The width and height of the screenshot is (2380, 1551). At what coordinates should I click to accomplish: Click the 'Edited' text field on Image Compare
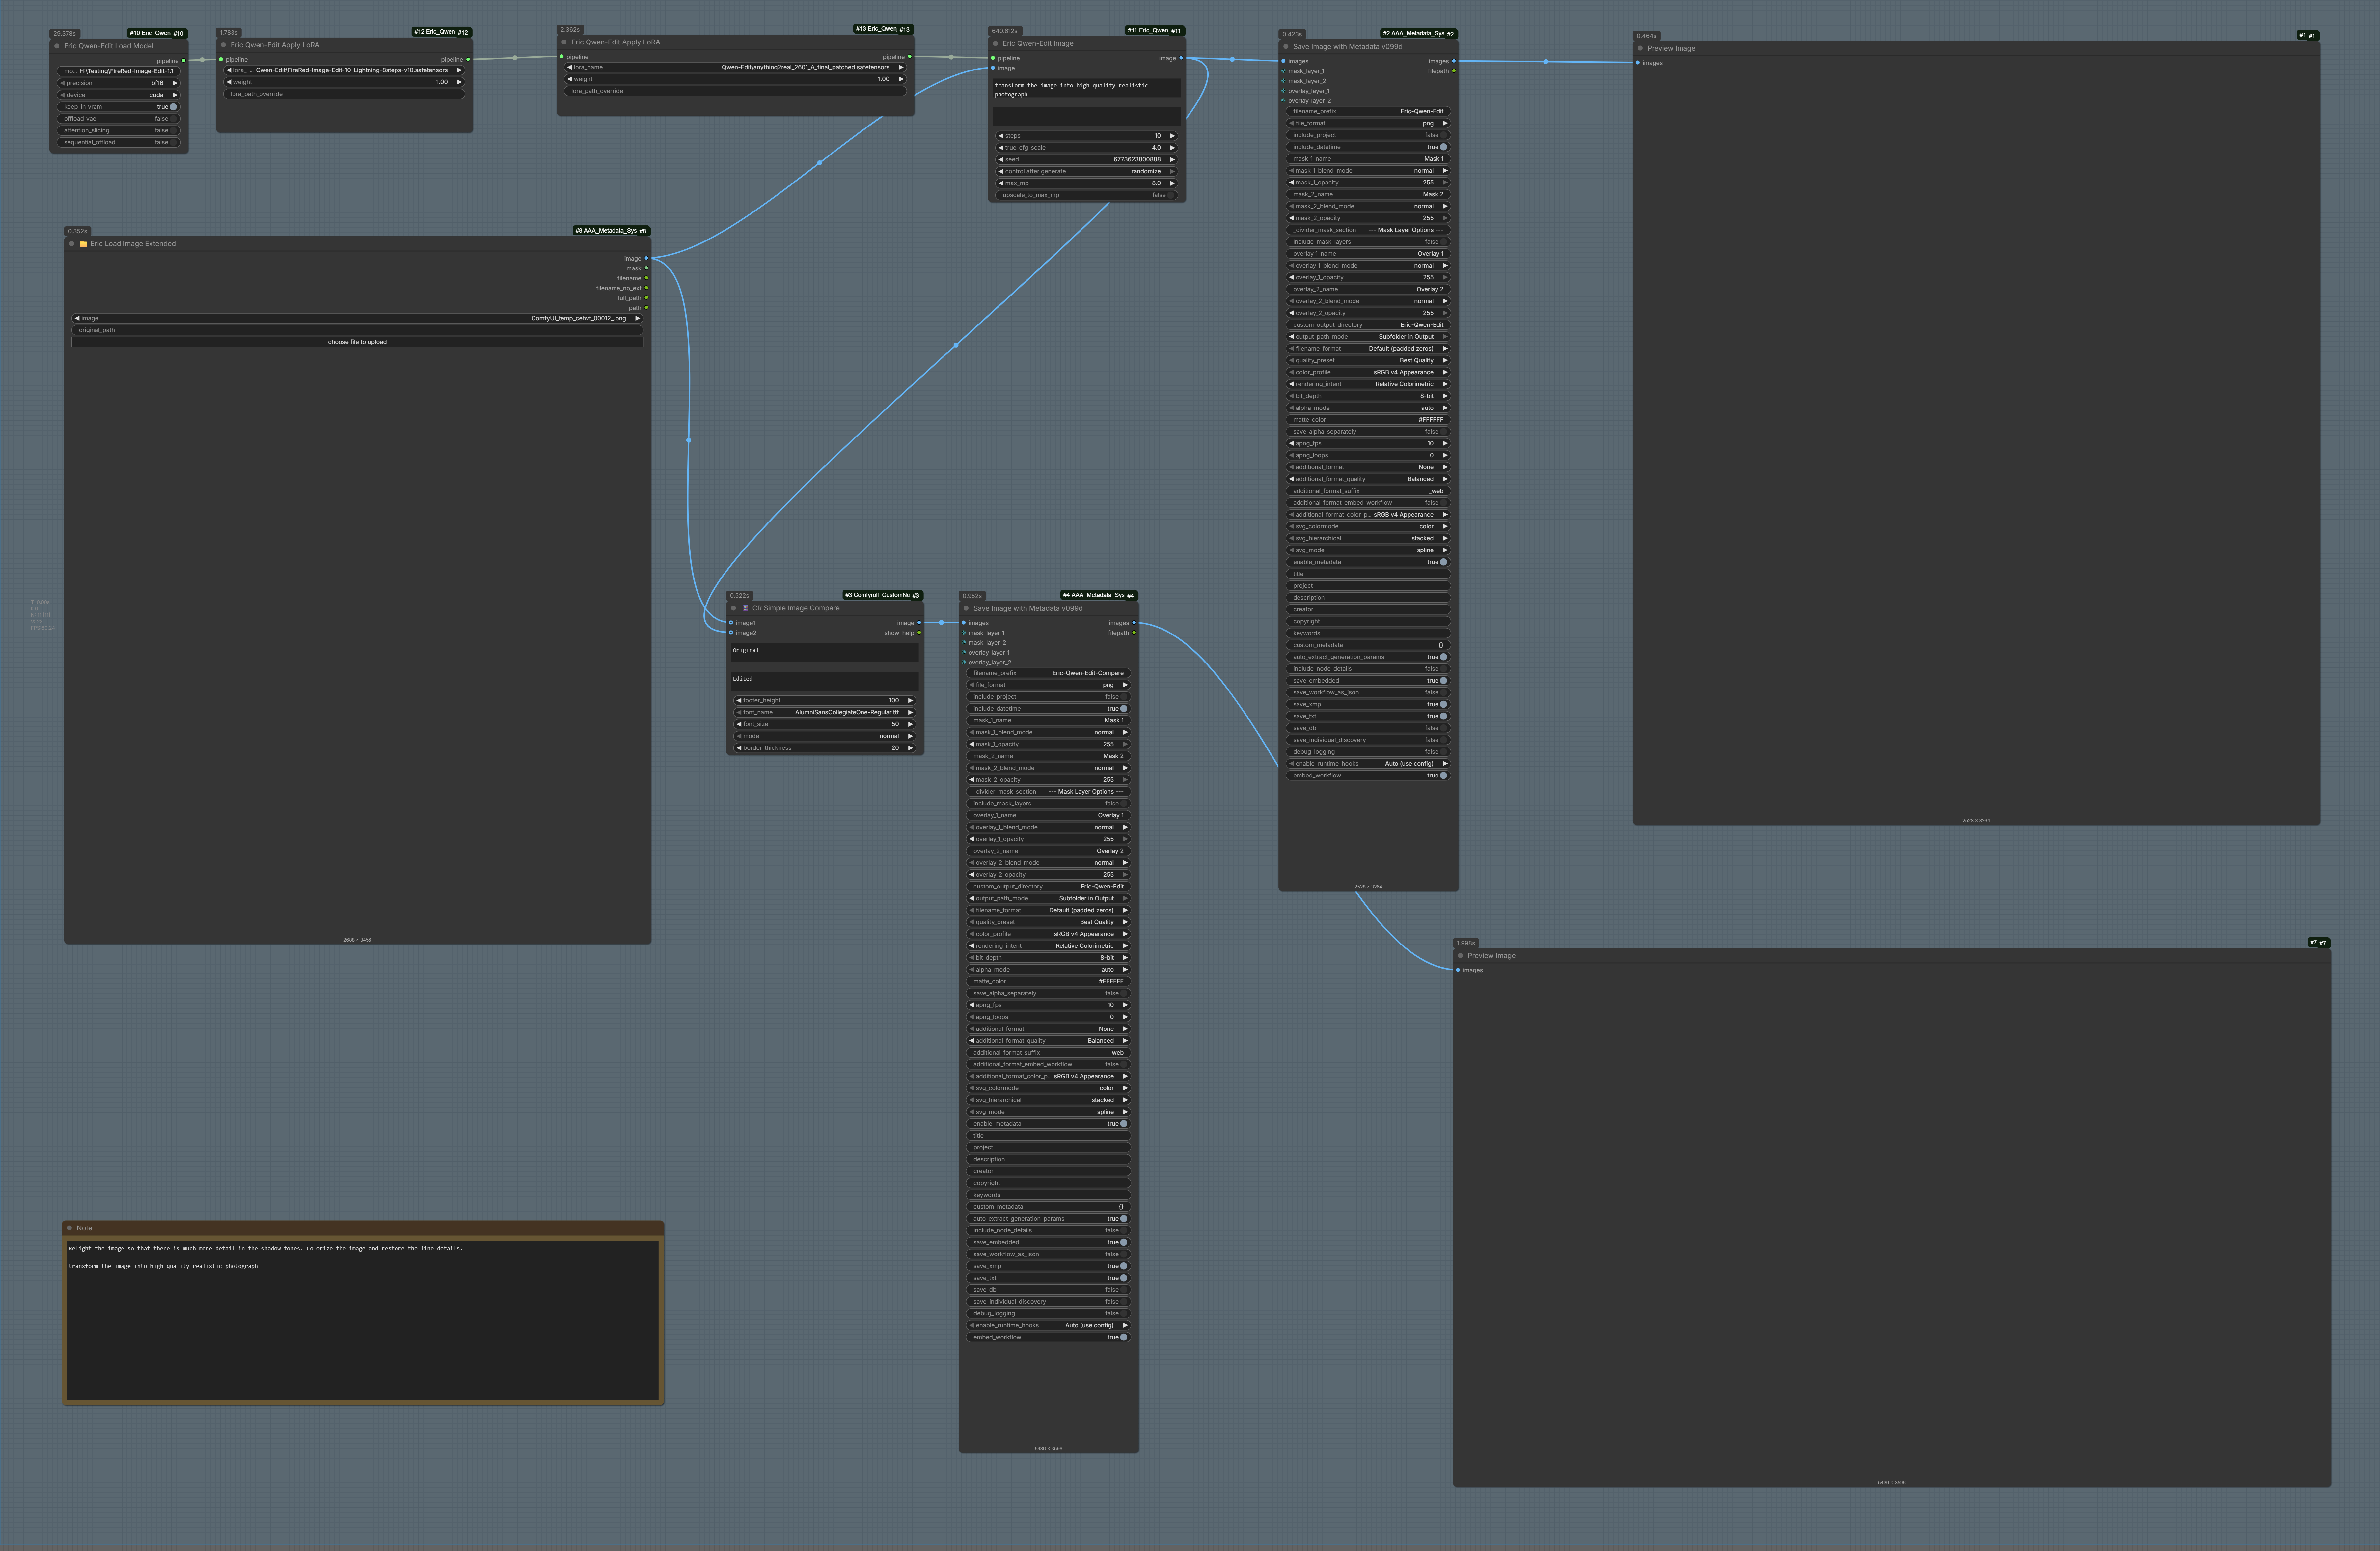click(825, 681)
